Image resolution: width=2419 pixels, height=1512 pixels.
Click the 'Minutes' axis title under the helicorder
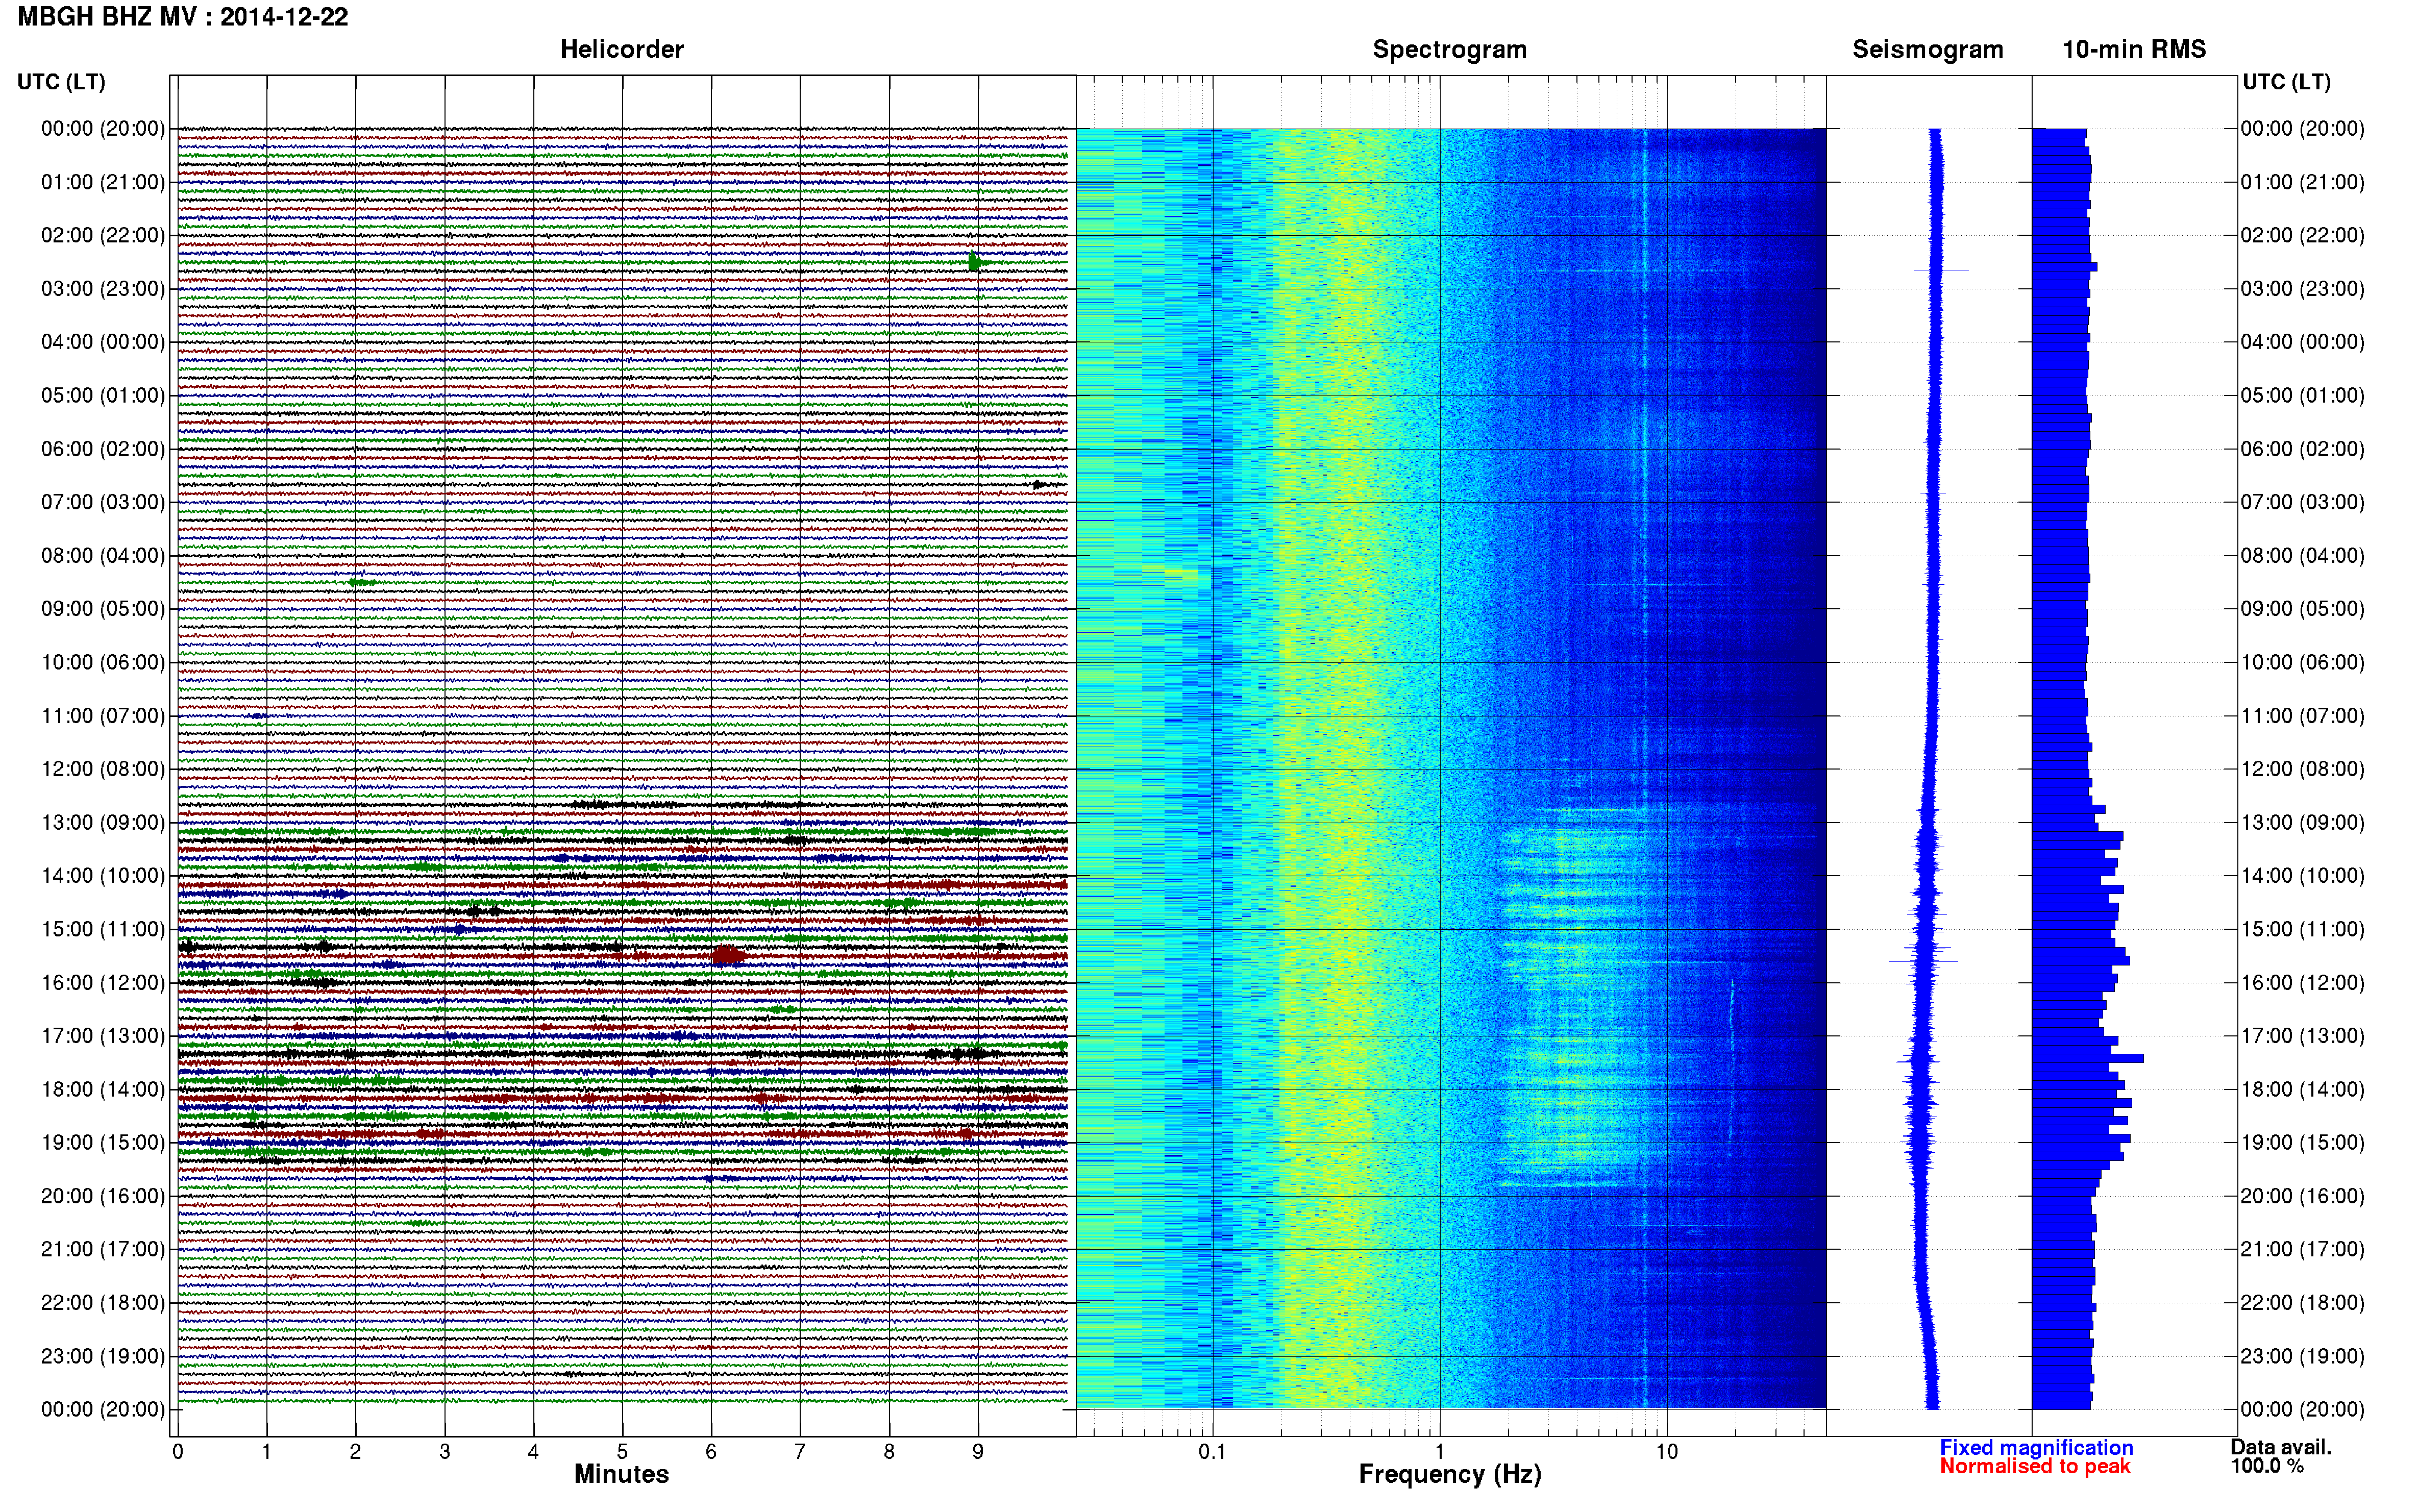tap(621, 1474)
